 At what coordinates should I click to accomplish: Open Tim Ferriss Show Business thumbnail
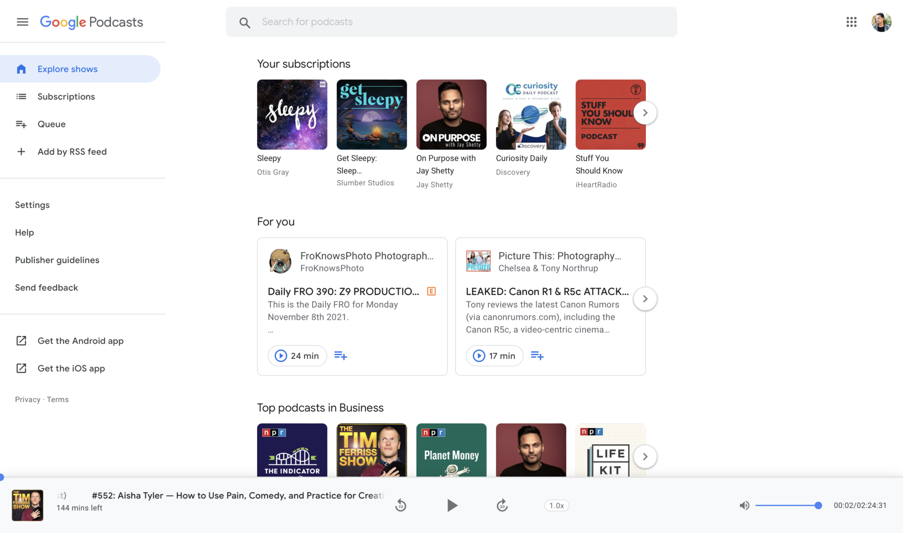(372, 450)
